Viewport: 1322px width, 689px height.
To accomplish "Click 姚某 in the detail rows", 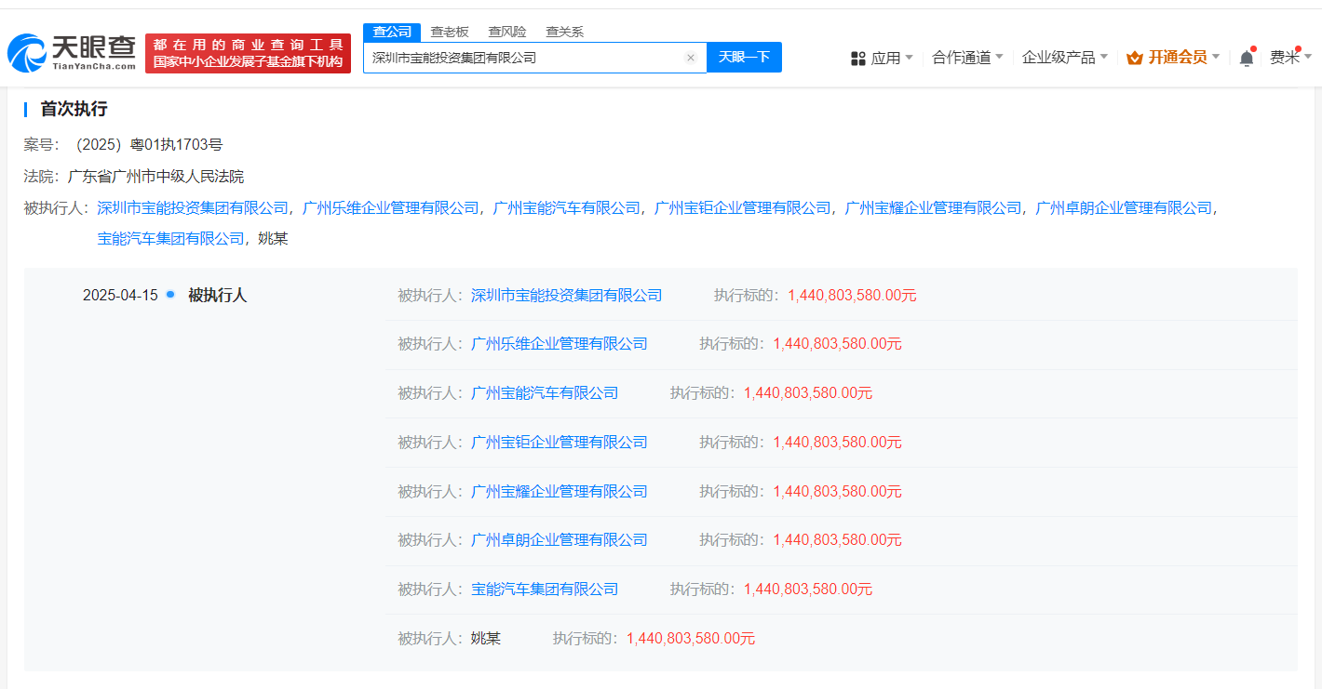I will tap(486, 639).
